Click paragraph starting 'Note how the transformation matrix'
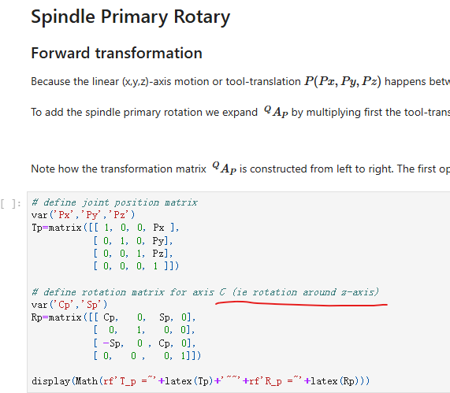450x393 pixels. (240, 169)
